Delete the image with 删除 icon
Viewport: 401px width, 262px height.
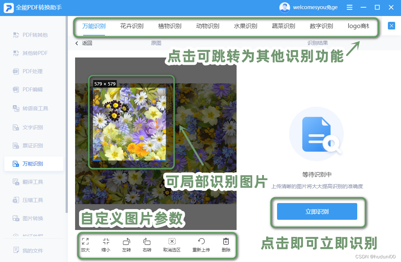click(x=226, y=241)
